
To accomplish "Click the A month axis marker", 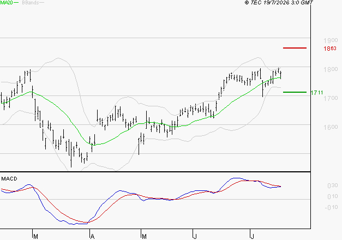I will coord(92,237).
